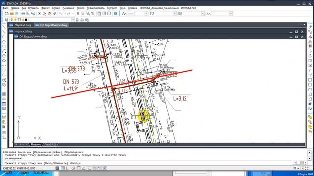314x176 pixels.
Task: Expand the layer selection dropdown
Action: [73, 20]
